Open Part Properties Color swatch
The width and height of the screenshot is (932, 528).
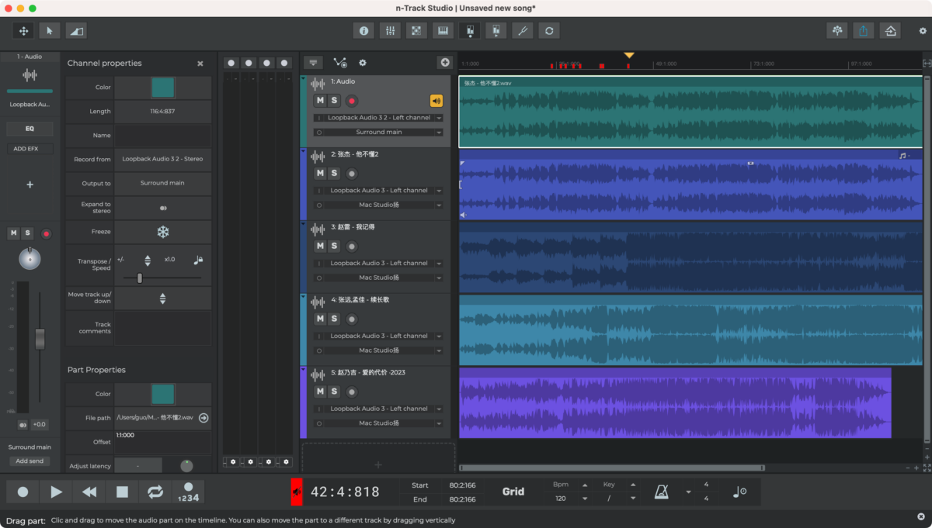[x=163, y=394]
